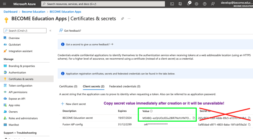Select the BECOME Education secret description

point(78,118)
